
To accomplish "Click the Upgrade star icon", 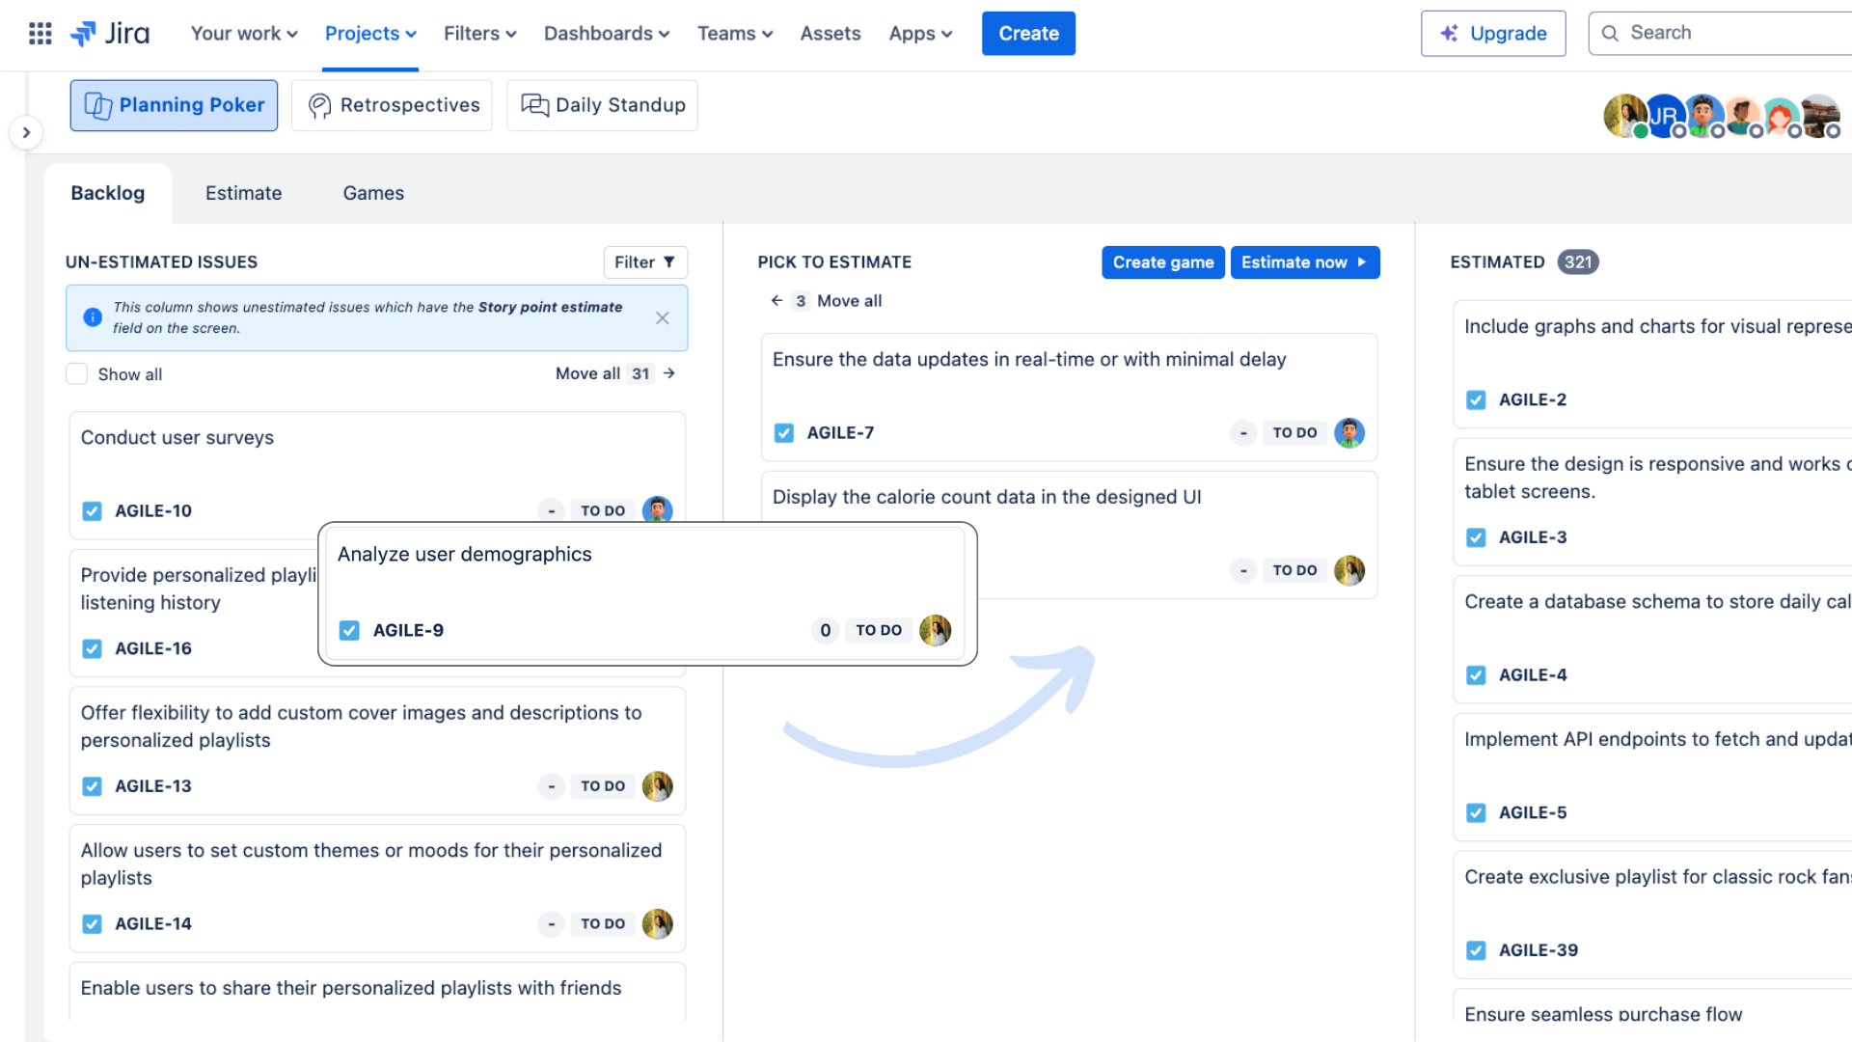I will tap(1449, 33).
